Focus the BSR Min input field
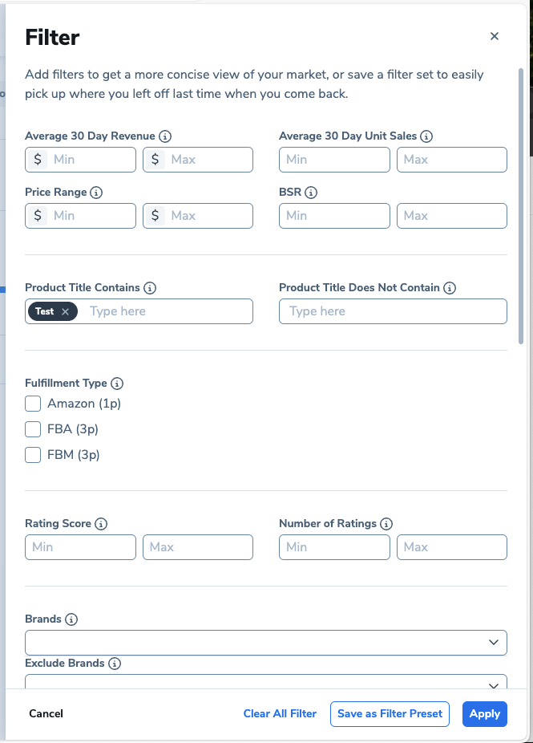Viewport: 533px width, 743px height. pyautogui.click(x=334, y=216)
